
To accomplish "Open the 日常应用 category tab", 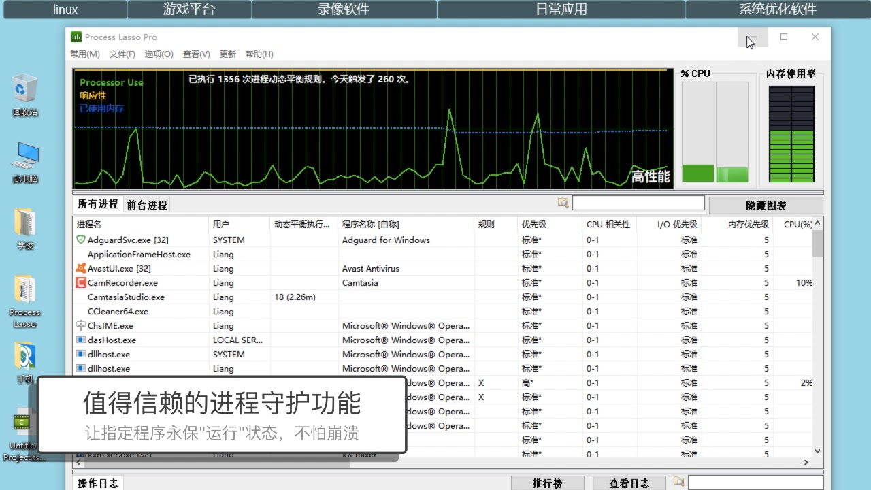I will [x=561, y=10].
